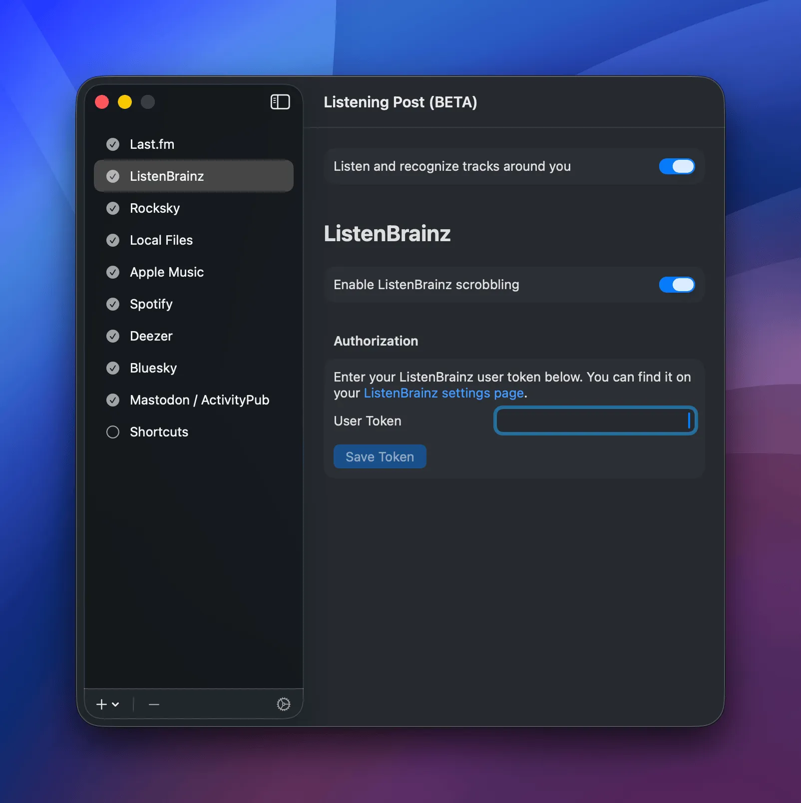Click the checkmark icon beside Spotify
The height and width of the screenshot is (803, 801).
[113, 304]
